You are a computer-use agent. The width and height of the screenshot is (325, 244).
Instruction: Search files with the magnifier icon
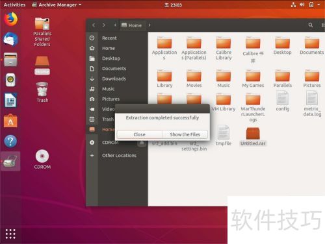[x=311, y=25]
